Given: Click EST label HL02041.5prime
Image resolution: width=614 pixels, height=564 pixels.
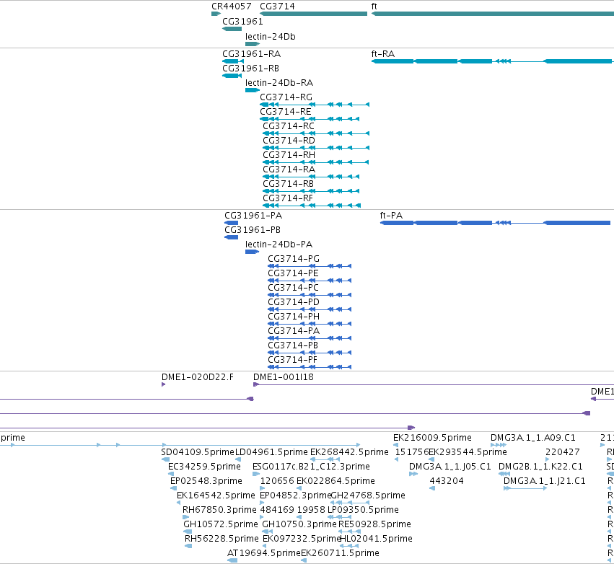Looking at the screenshot, I should (376, 539).
